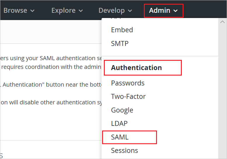Open Google authentication settings
The height and width of the screenshot is (159, 227).
coord(122,110)
